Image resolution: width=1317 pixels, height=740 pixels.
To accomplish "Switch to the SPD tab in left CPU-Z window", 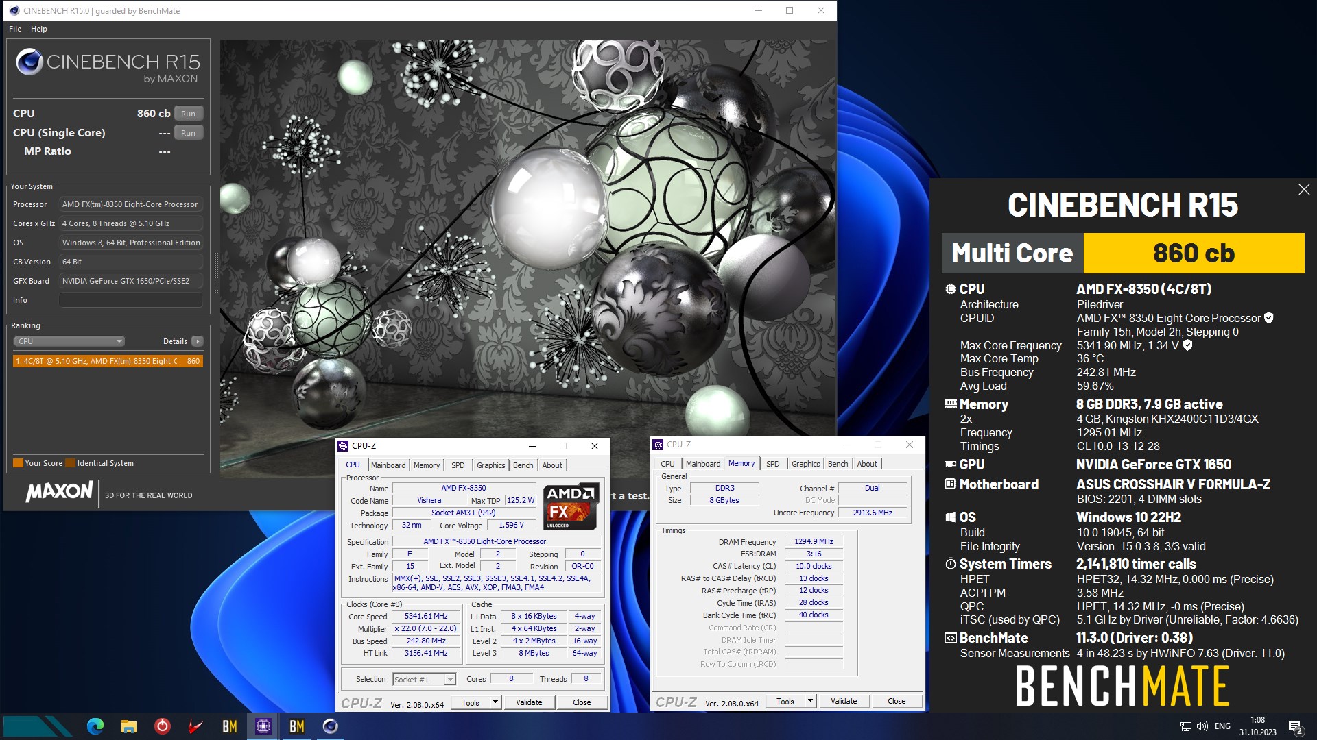I will (458, 465).
